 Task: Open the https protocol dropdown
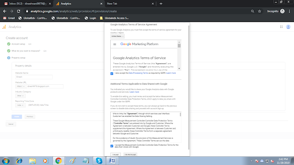pyautogui.click(x=21, y=86)
